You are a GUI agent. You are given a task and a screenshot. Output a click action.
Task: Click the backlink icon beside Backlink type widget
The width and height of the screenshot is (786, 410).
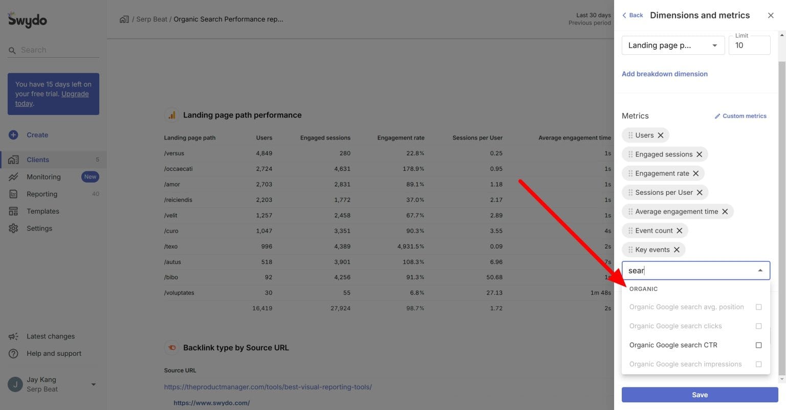point(171,347)
